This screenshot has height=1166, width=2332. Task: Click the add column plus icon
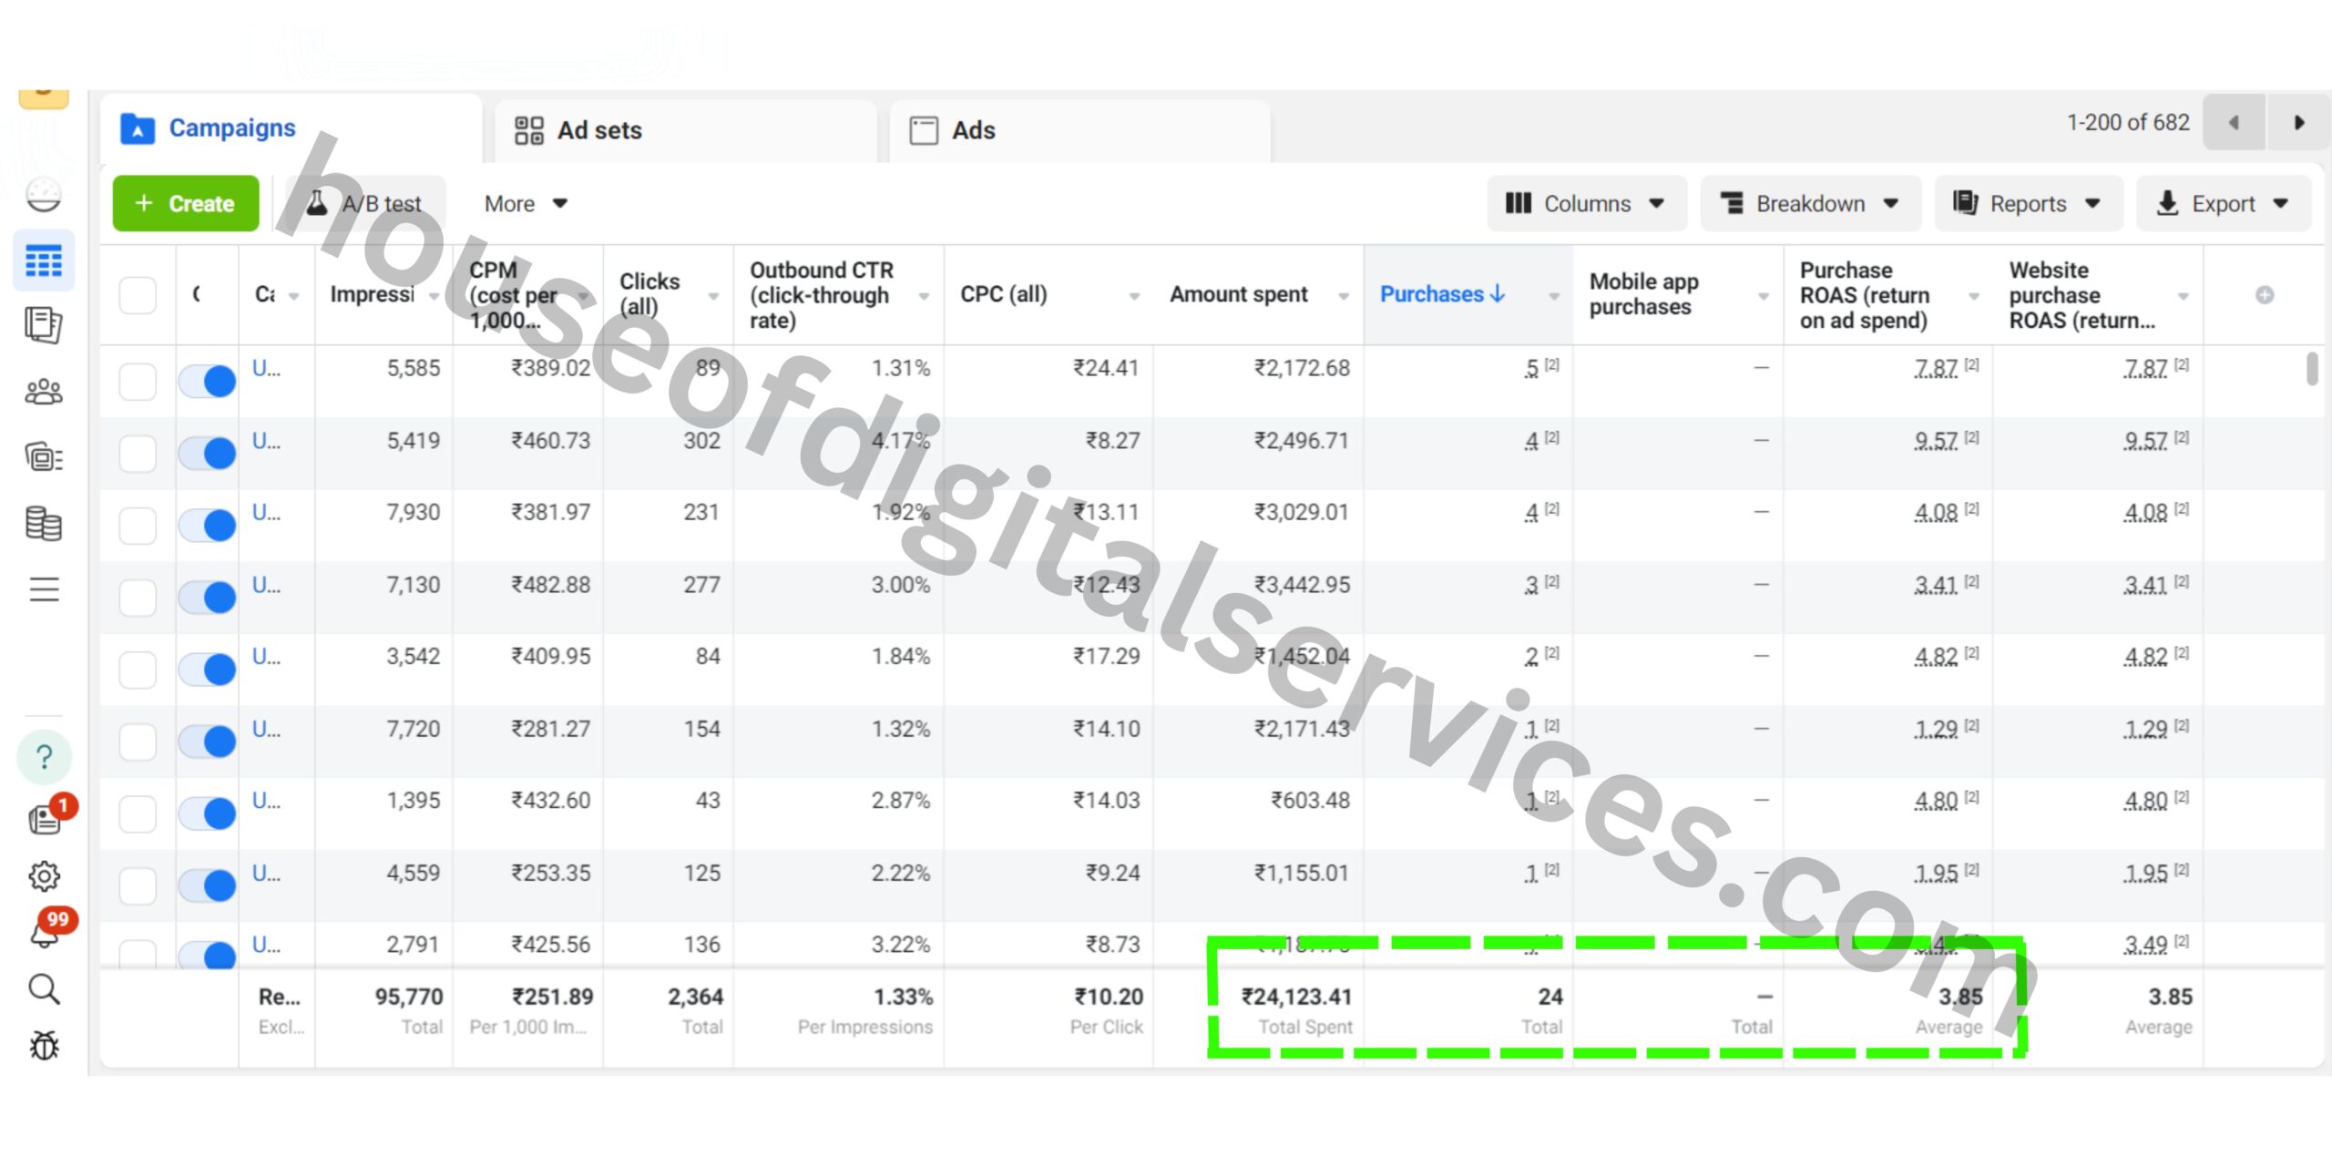click(x=2265, y=294)
